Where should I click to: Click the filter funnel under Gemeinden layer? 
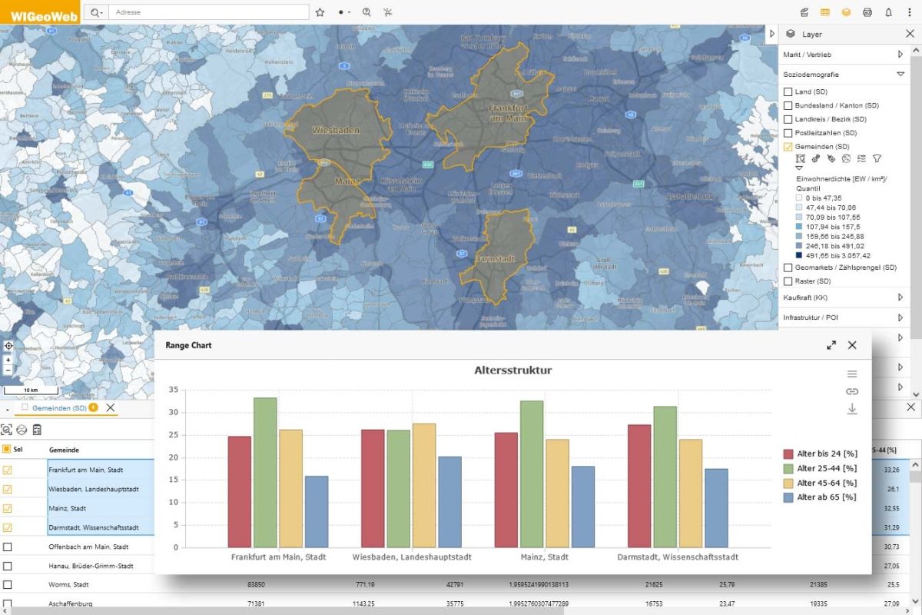pos(877,158)
